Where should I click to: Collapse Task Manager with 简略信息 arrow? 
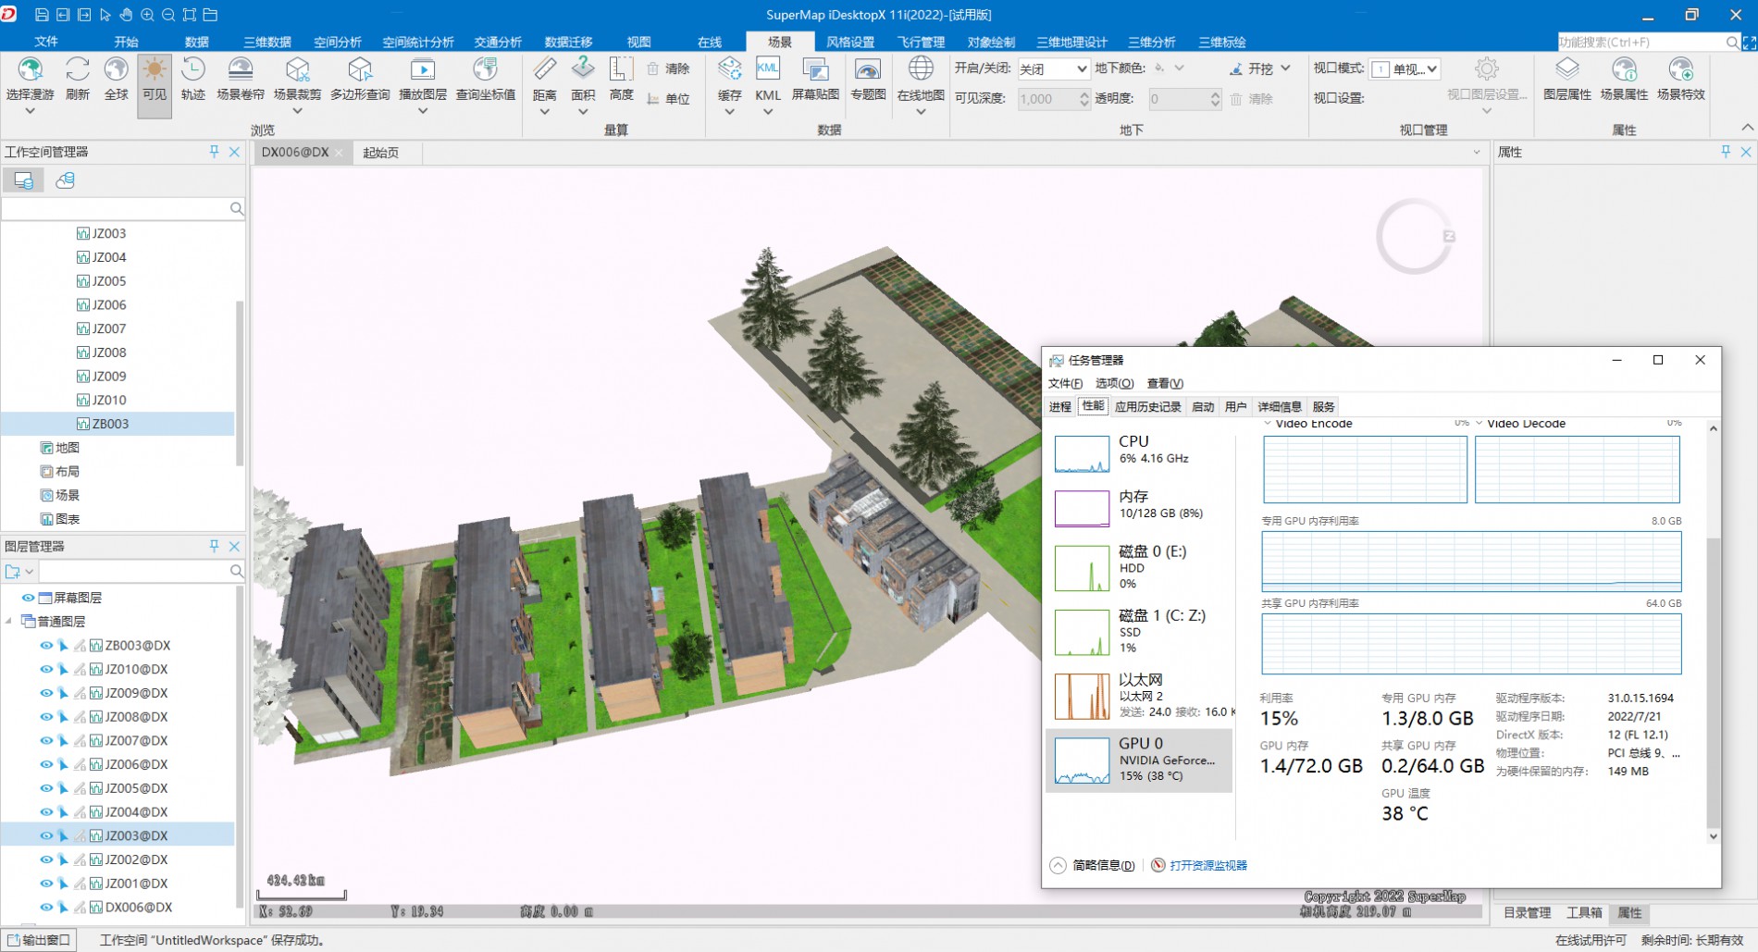point(1058,866)
